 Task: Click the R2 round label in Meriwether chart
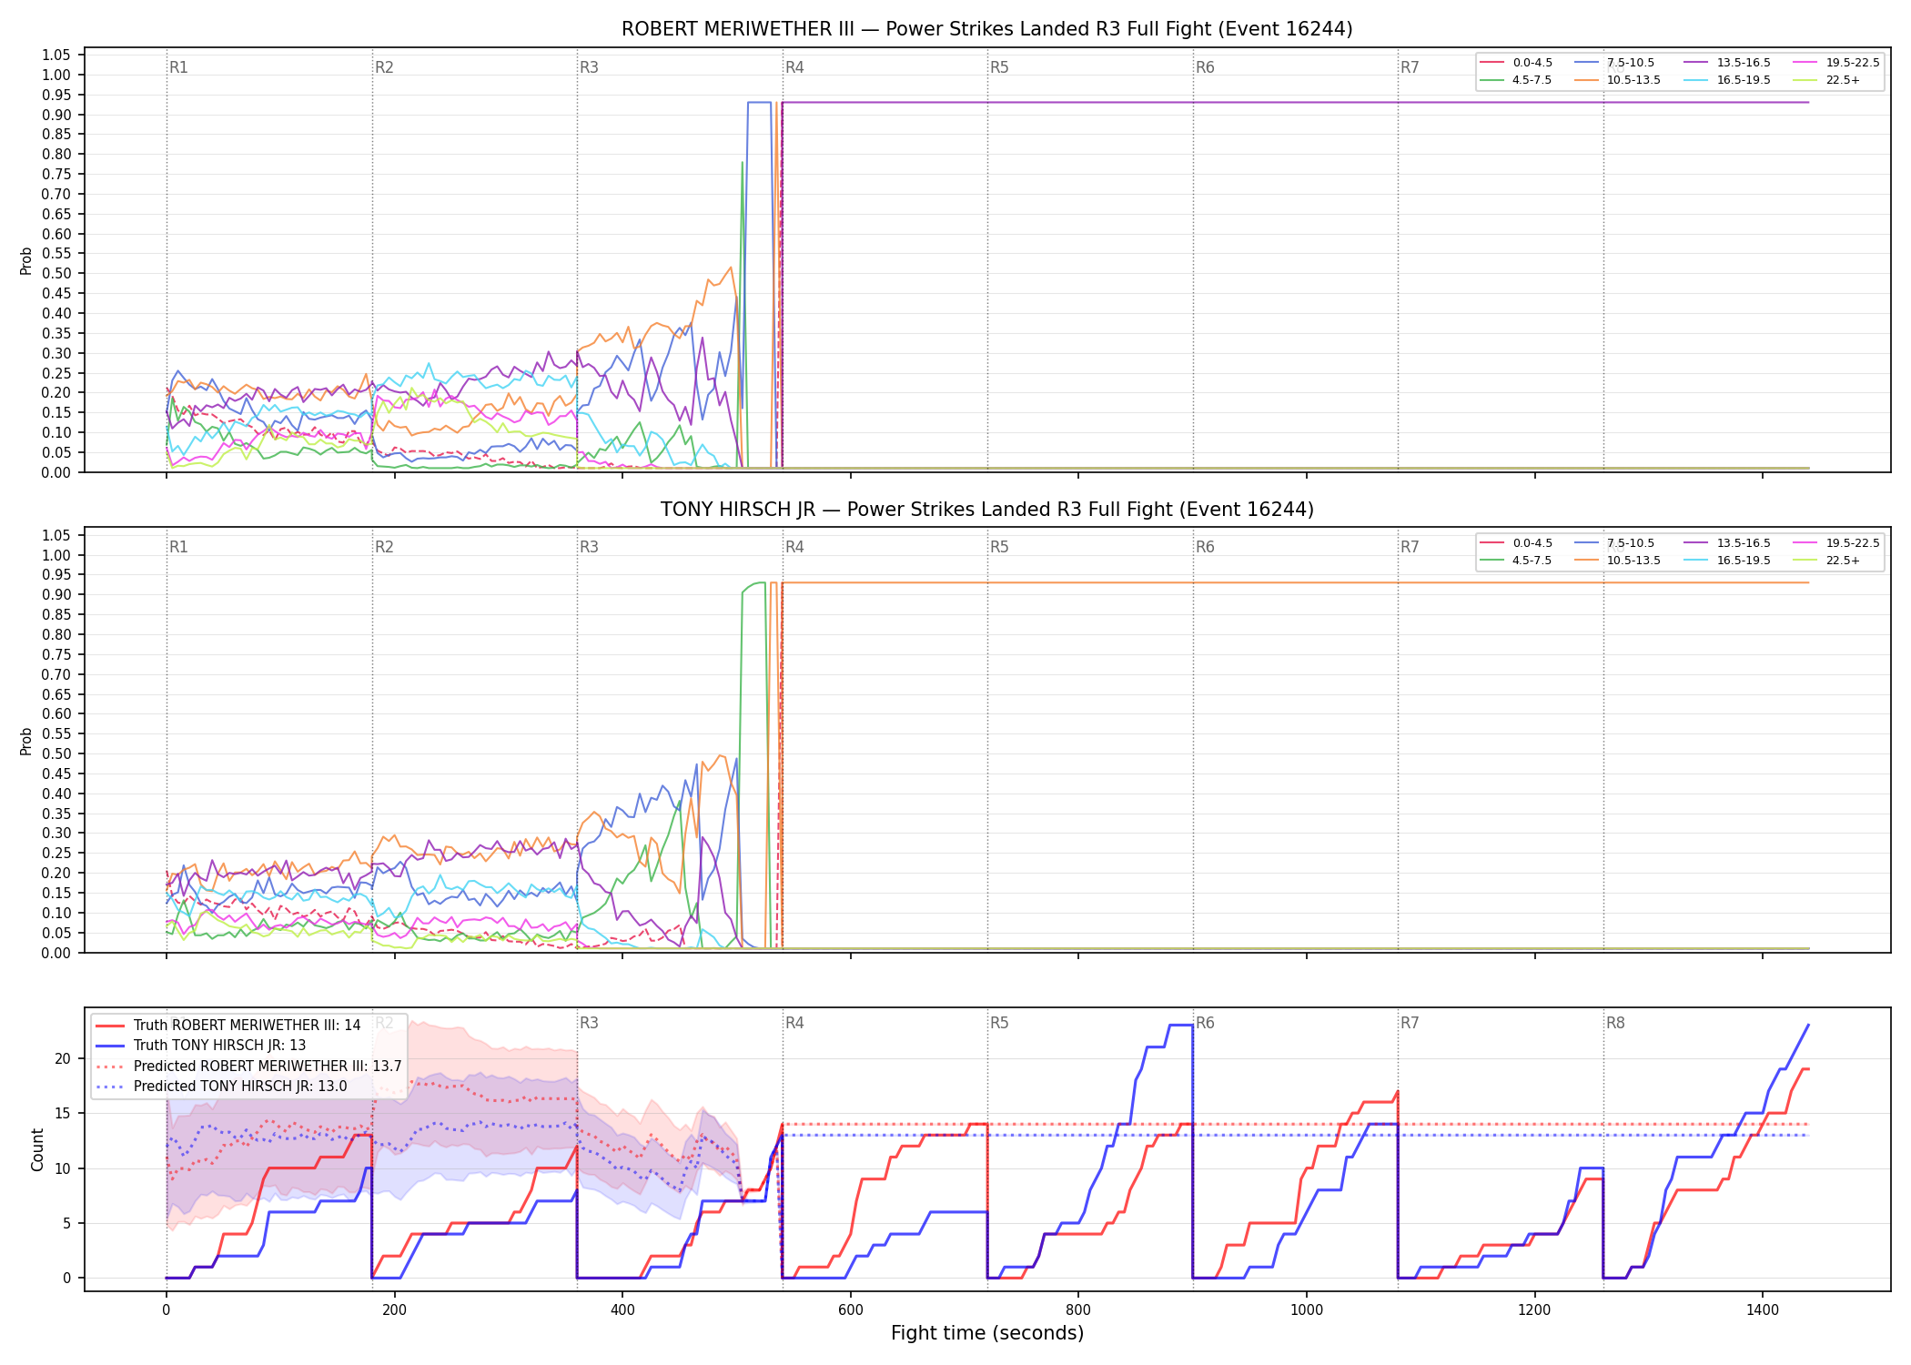click(384, 67)
